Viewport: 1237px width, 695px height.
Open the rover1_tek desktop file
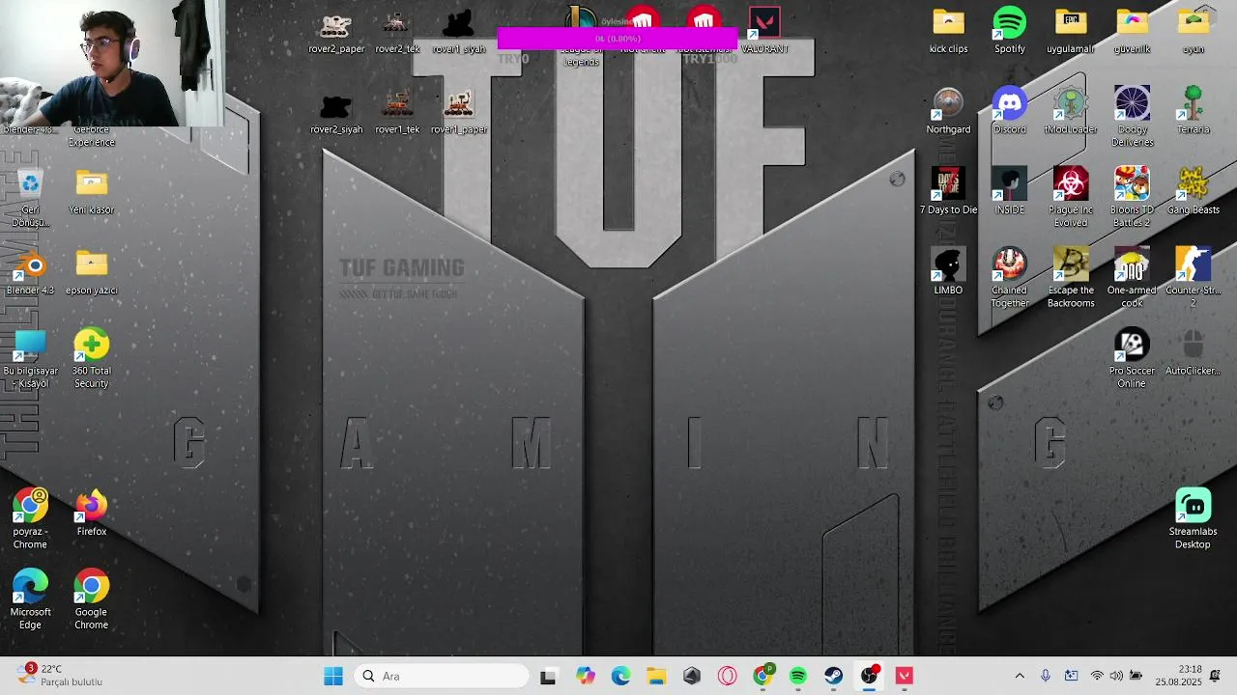coord(397,113)
